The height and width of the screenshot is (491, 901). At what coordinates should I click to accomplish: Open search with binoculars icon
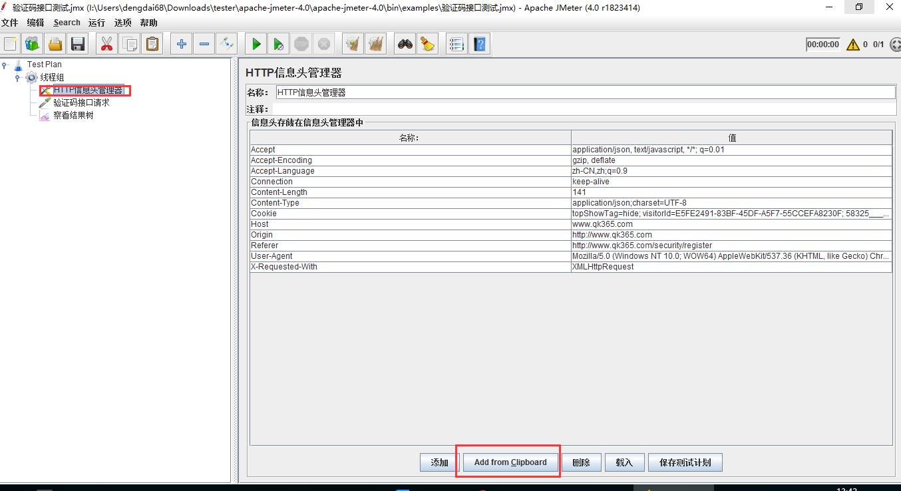point(405,45)
